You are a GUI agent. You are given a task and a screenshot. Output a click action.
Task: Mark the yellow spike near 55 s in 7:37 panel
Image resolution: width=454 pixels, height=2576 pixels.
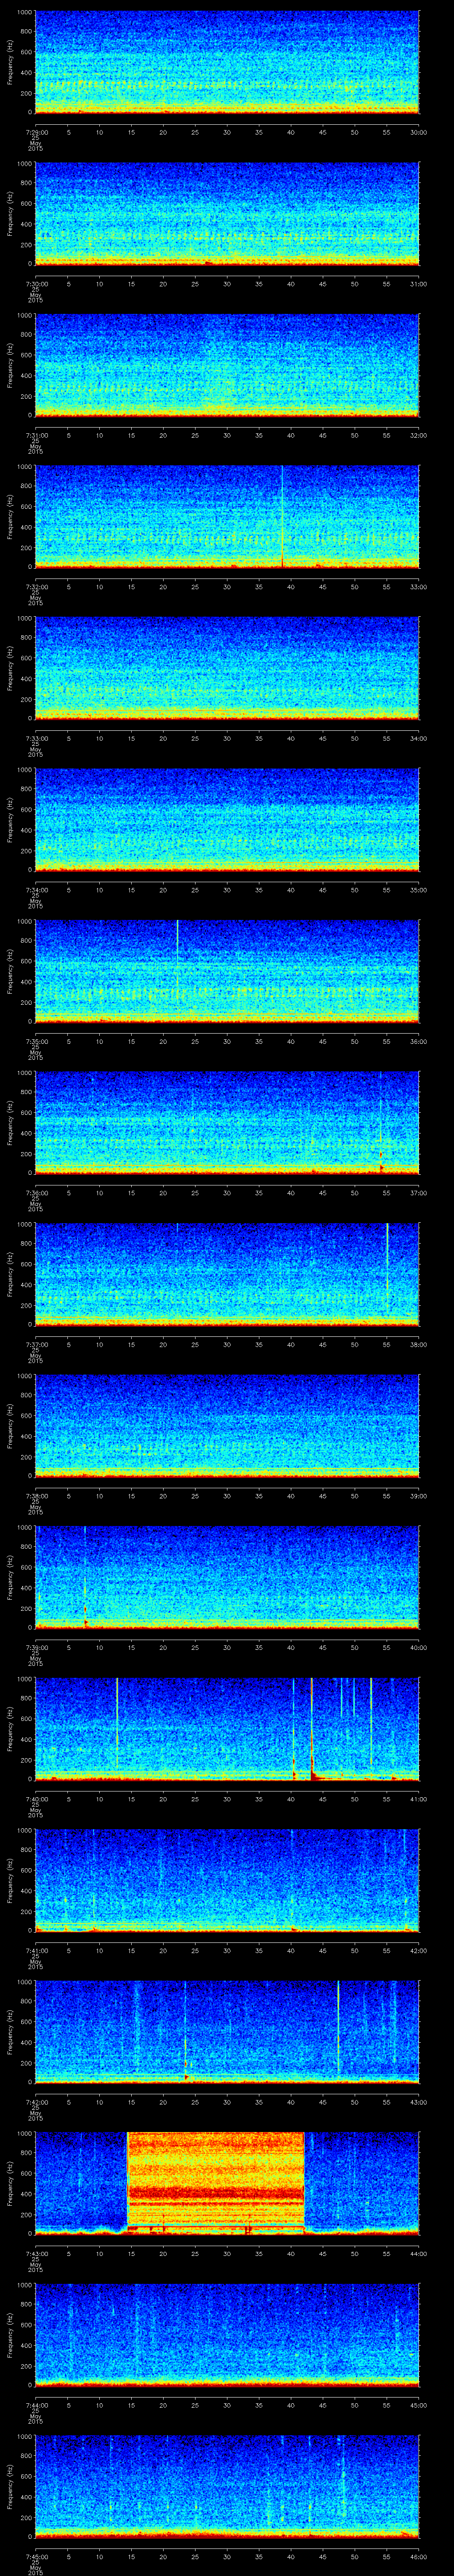pyautogui.click(x=387, y=1268)
